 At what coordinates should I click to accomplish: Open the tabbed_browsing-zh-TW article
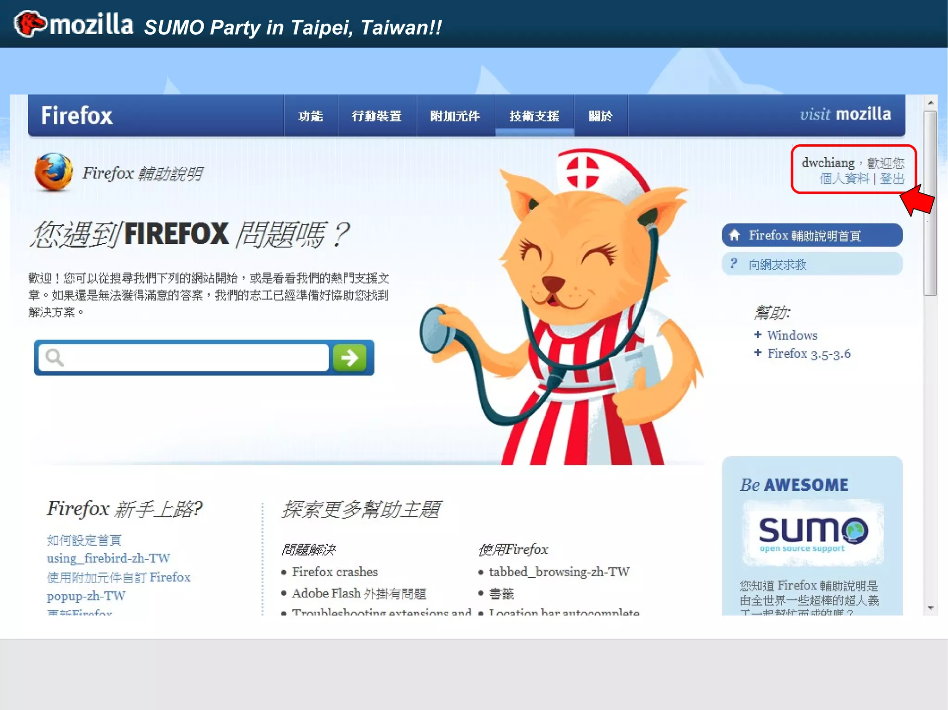click(x=559, y=572)
